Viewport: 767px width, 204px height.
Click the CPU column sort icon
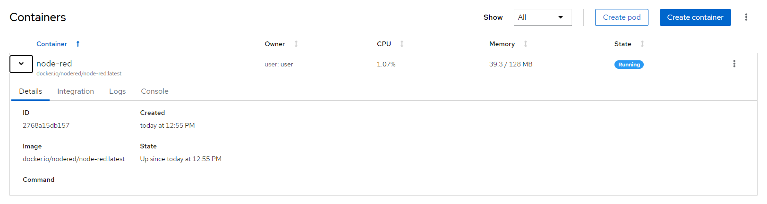pyautogui.click(x=402, y=44)
